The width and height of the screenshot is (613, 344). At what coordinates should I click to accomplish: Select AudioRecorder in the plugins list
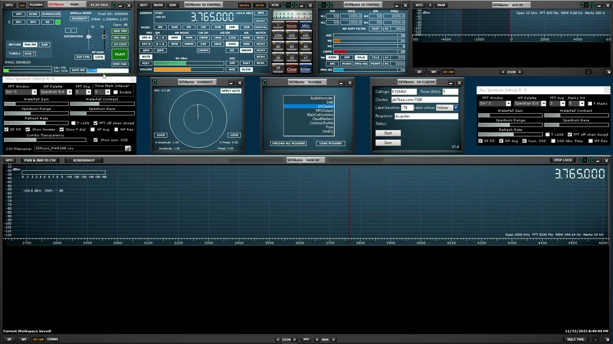pyautogui.click(x=309, y=98)
